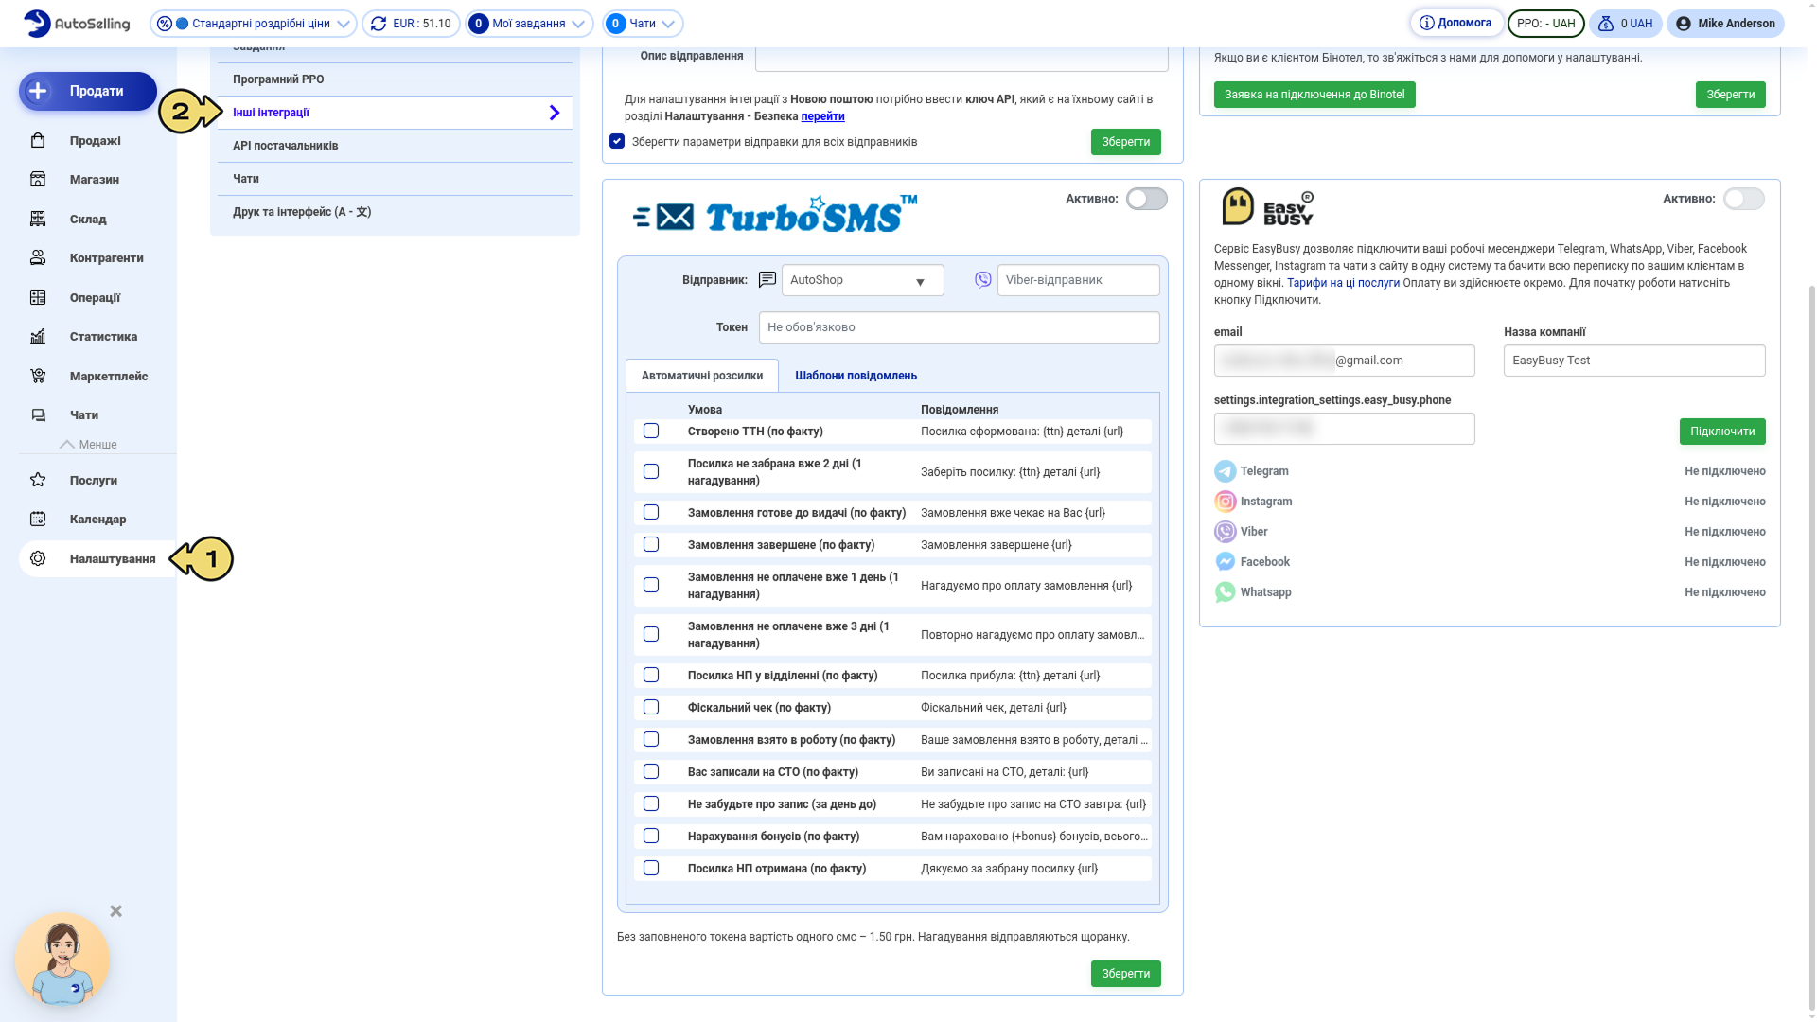The image size is (1817, 1022).
Task: Expand Мої завдання dropdown
Action: (529, 24)
